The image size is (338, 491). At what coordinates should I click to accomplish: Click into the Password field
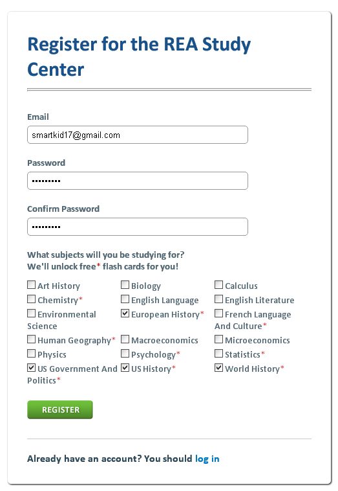pos(138,181)
